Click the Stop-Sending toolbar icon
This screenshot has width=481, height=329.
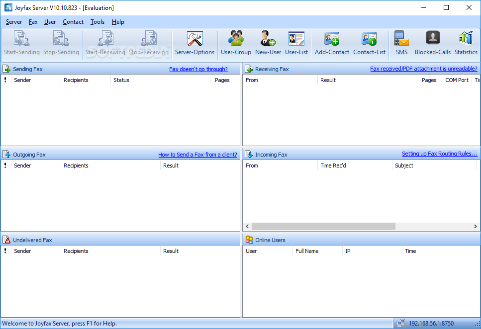pyautogui.click(x=61, y=43)
